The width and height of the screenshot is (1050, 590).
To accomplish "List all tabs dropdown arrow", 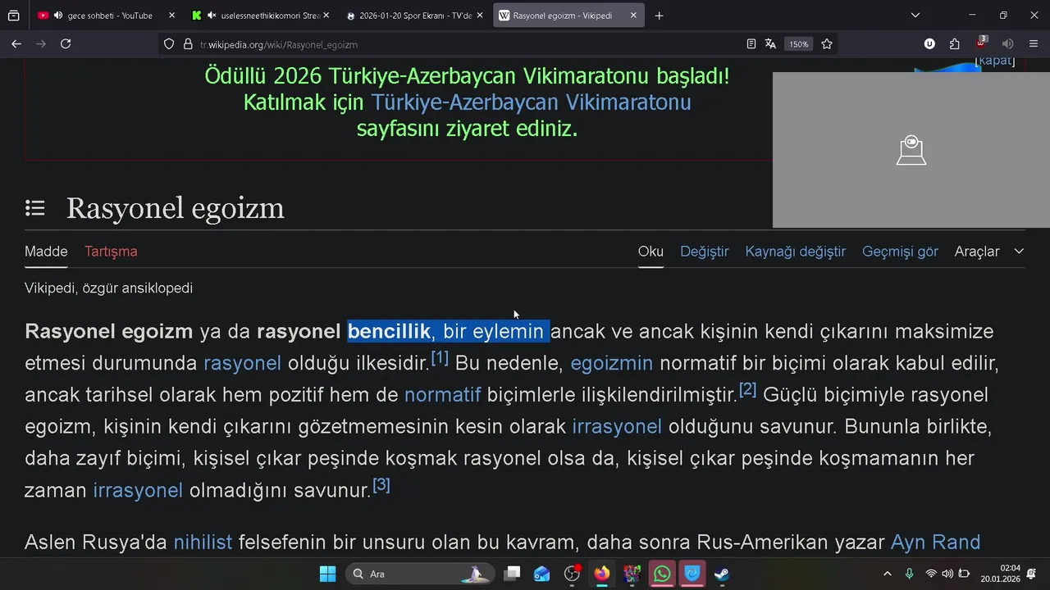I will 915,16.
